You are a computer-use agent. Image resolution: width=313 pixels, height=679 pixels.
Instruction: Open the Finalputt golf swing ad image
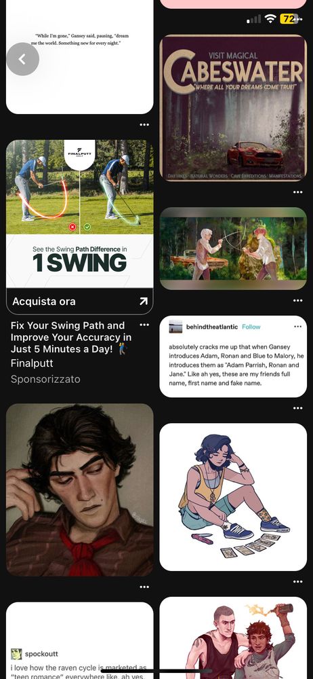pyautogui.click(x=79, y=214)
